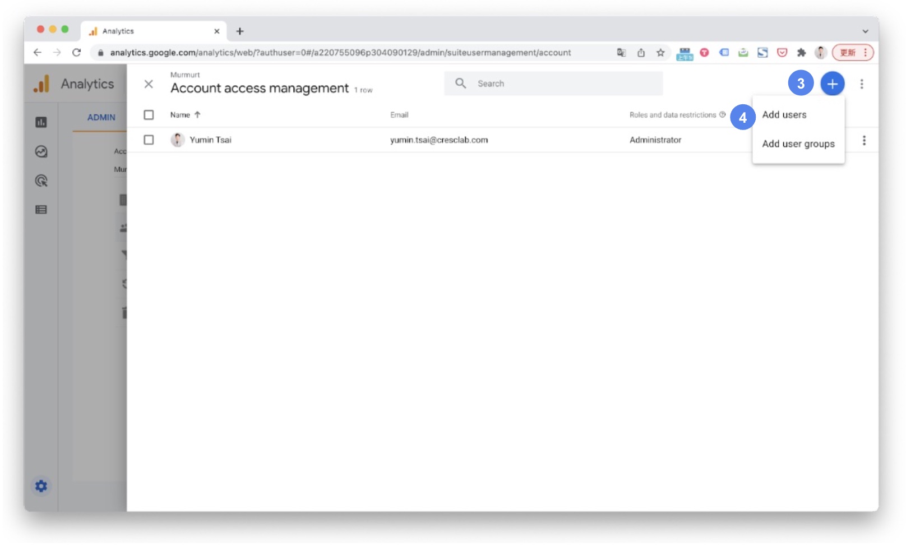The image size is (906, 546).
Task: Reload the page
Action: click(x=77, y=53)
